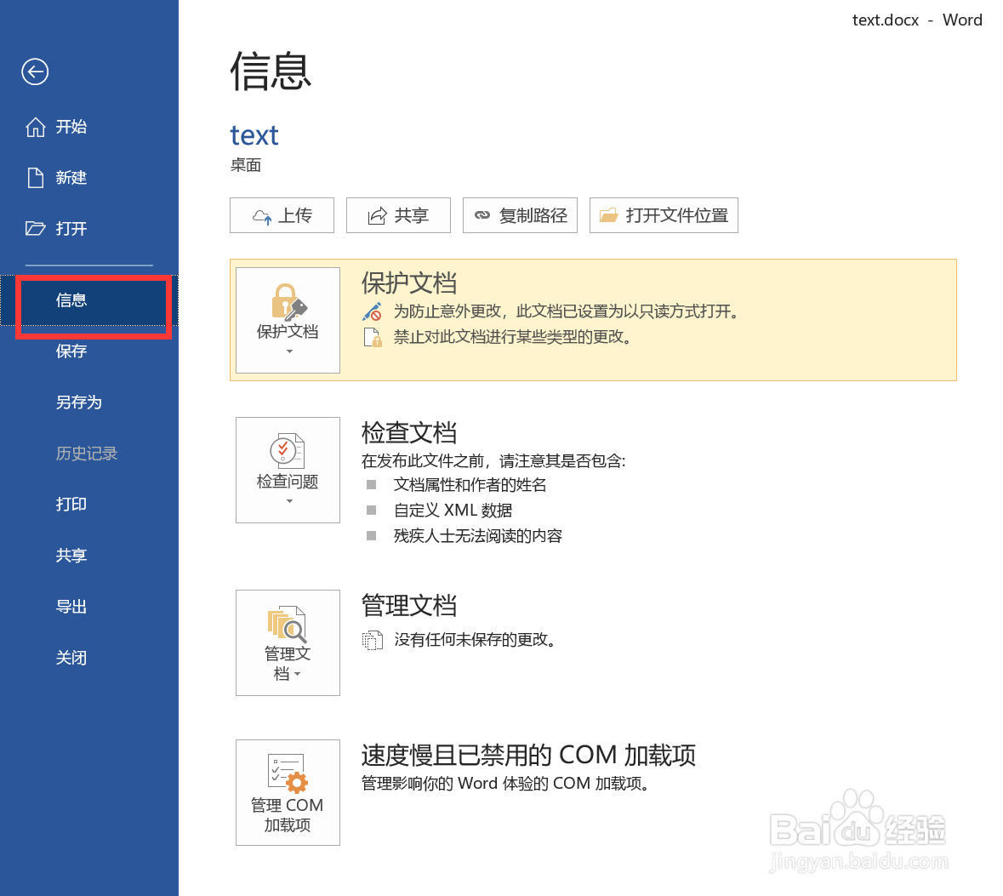Click the 新建 new document icon
1003x896 pixels.
pyautogui.click(x=35, y=177)
